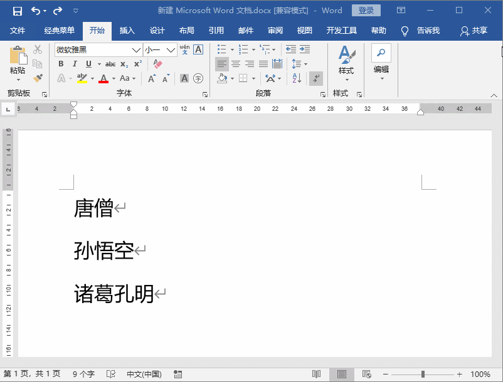This screenshot has height=382, width=503.
Task: Apply distributed alignment
Action: click(277, 64)
